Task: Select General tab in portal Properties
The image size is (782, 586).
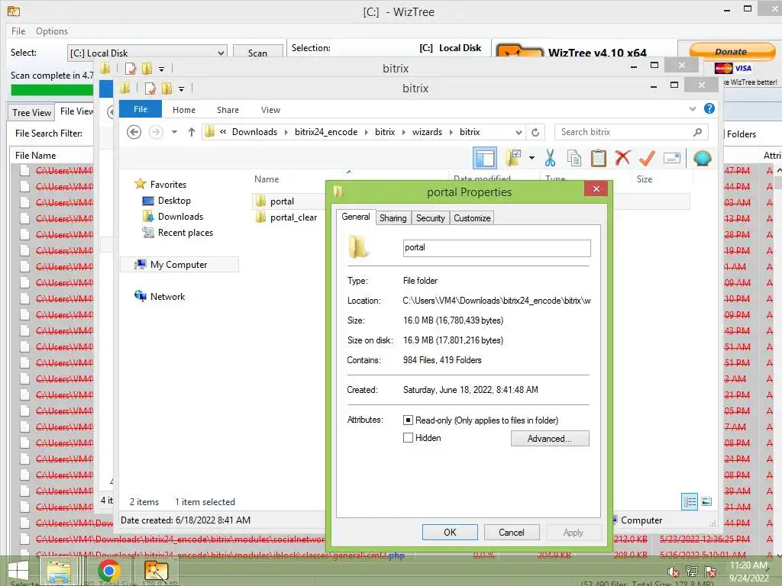Action: 356,217
